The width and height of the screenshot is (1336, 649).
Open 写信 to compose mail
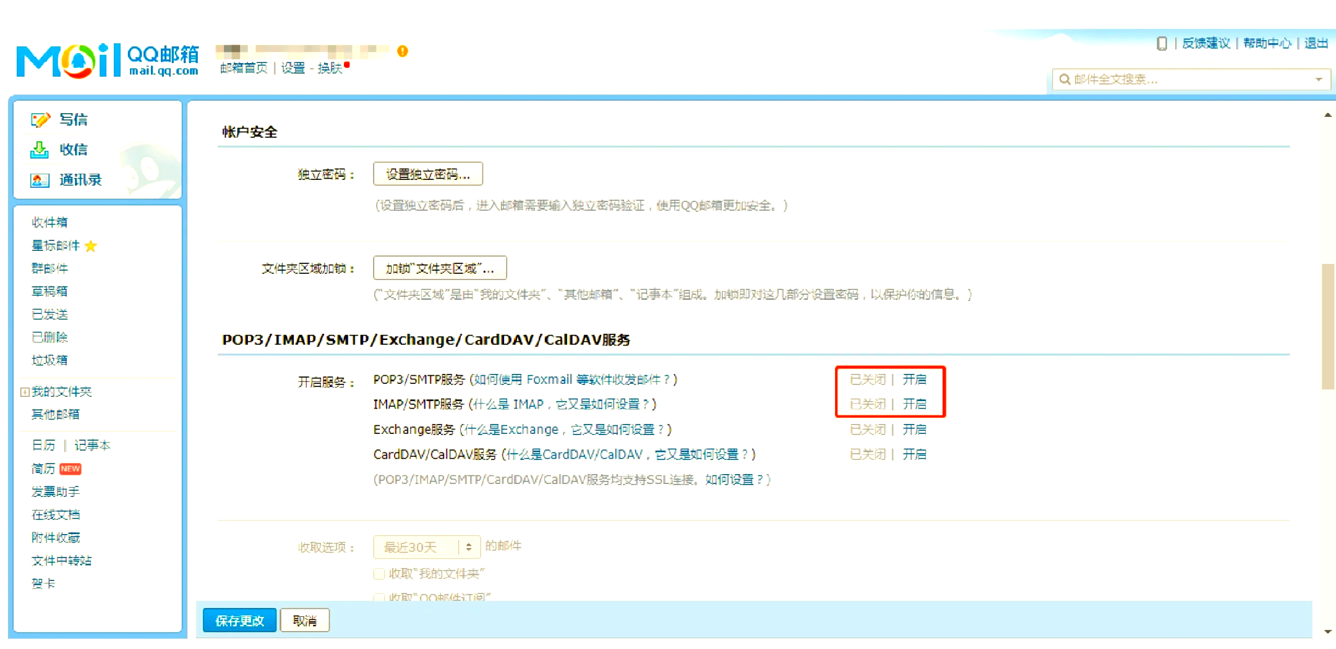click(73, 119)
